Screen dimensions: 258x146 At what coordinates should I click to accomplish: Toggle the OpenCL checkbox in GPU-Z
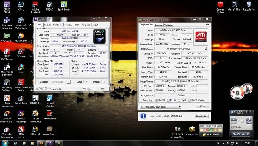click(x=156, y=100)
